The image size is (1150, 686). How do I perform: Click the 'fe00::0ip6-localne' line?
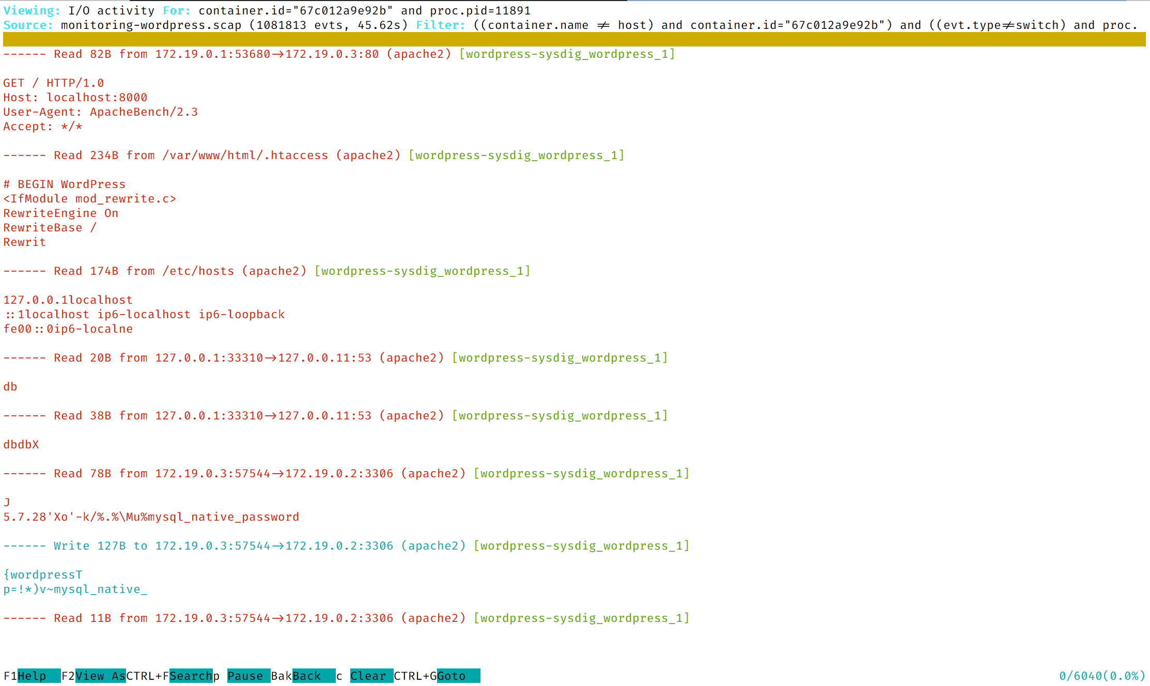pyautogui.click(x=68, y=329)
